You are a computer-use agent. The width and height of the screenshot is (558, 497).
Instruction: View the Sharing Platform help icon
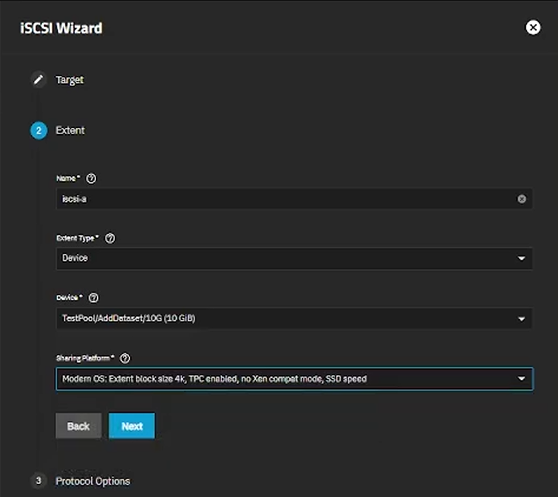125,358
